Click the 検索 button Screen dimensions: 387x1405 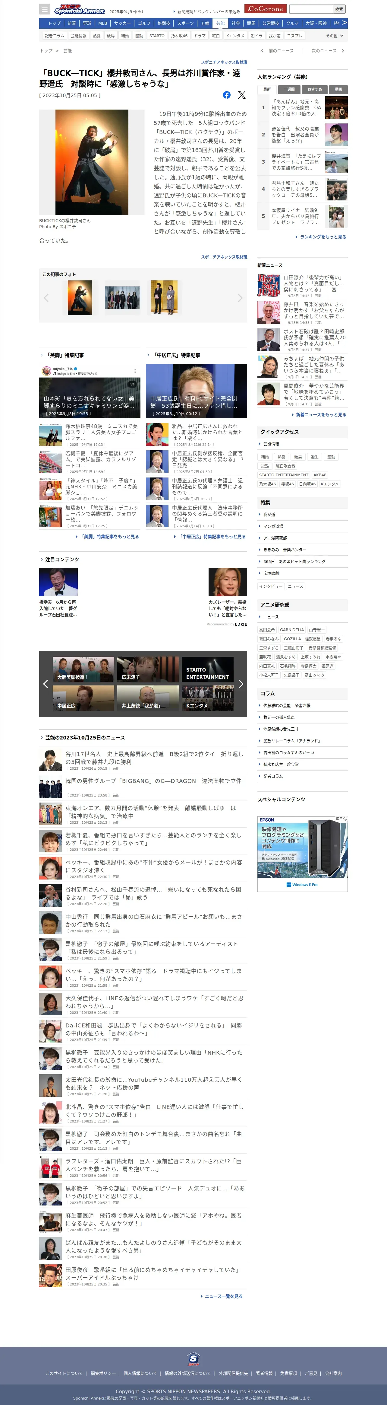pos(339,9)
